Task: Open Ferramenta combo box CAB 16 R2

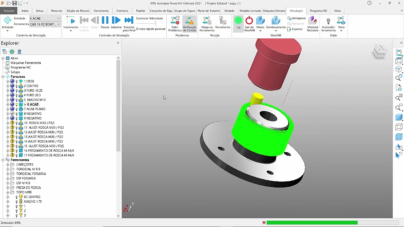Action: coord(45,24)
